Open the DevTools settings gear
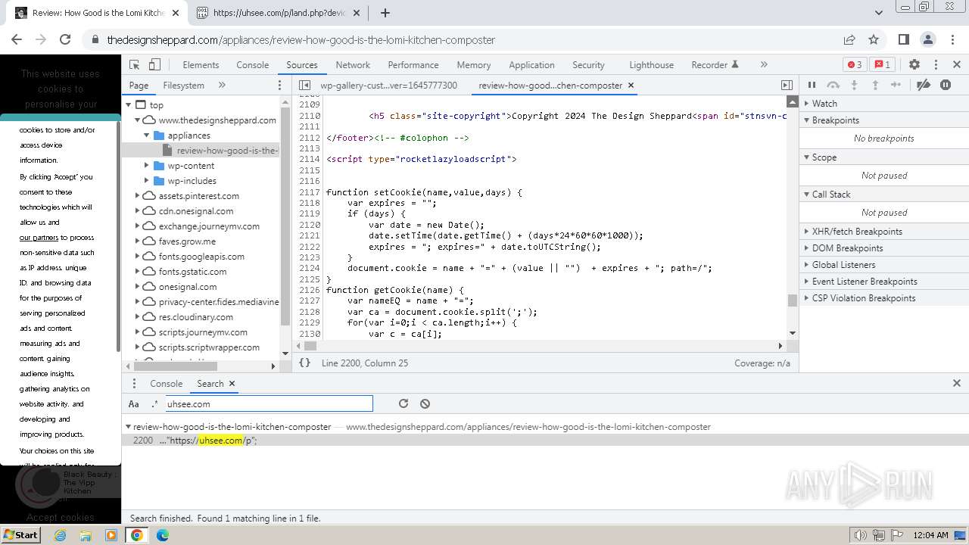969x545 pixels. click(x=914, y=65)
